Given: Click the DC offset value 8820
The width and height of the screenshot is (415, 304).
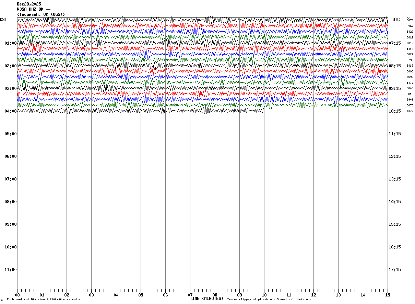Looking at the screenshot, I should (x=410, y=32).
